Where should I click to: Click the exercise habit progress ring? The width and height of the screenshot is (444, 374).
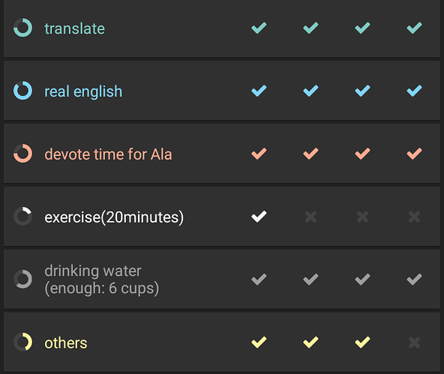click(x=23, y=216)
